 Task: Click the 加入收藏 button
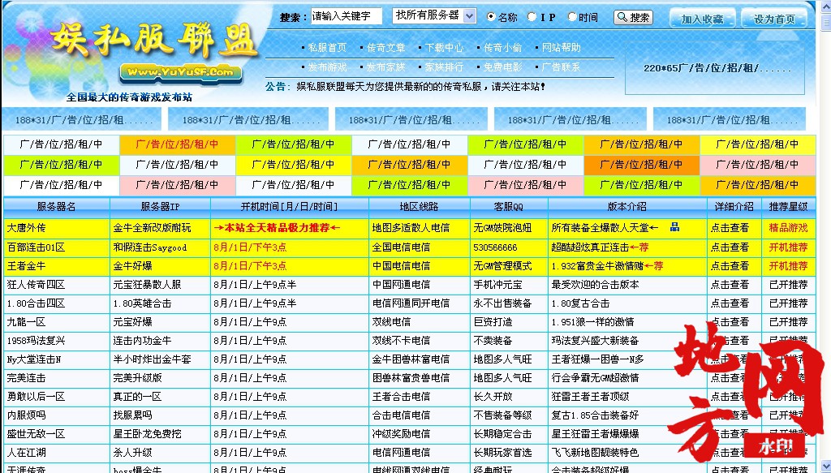tap(702, 19)
